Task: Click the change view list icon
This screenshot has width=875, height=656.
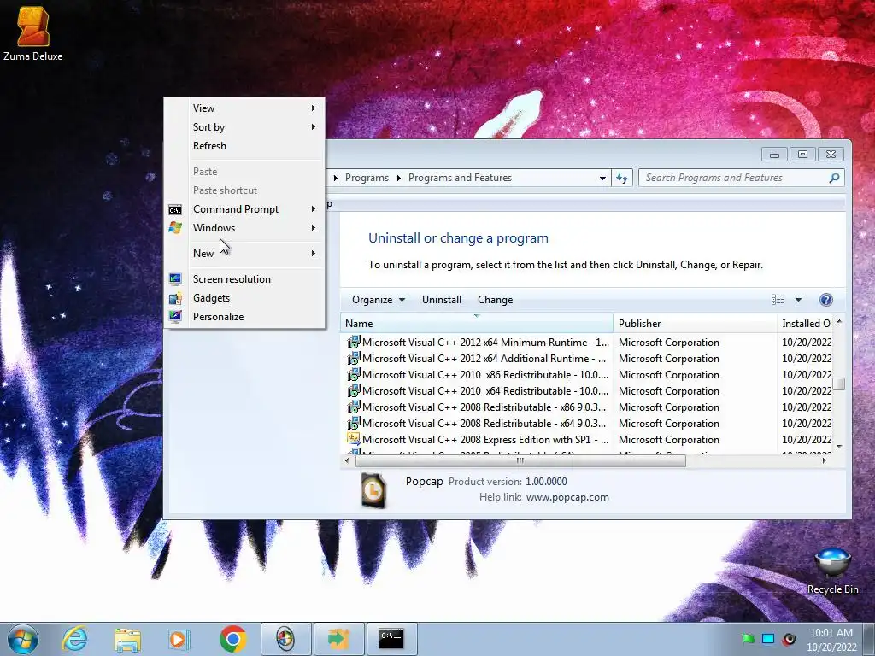Action: 778,300
